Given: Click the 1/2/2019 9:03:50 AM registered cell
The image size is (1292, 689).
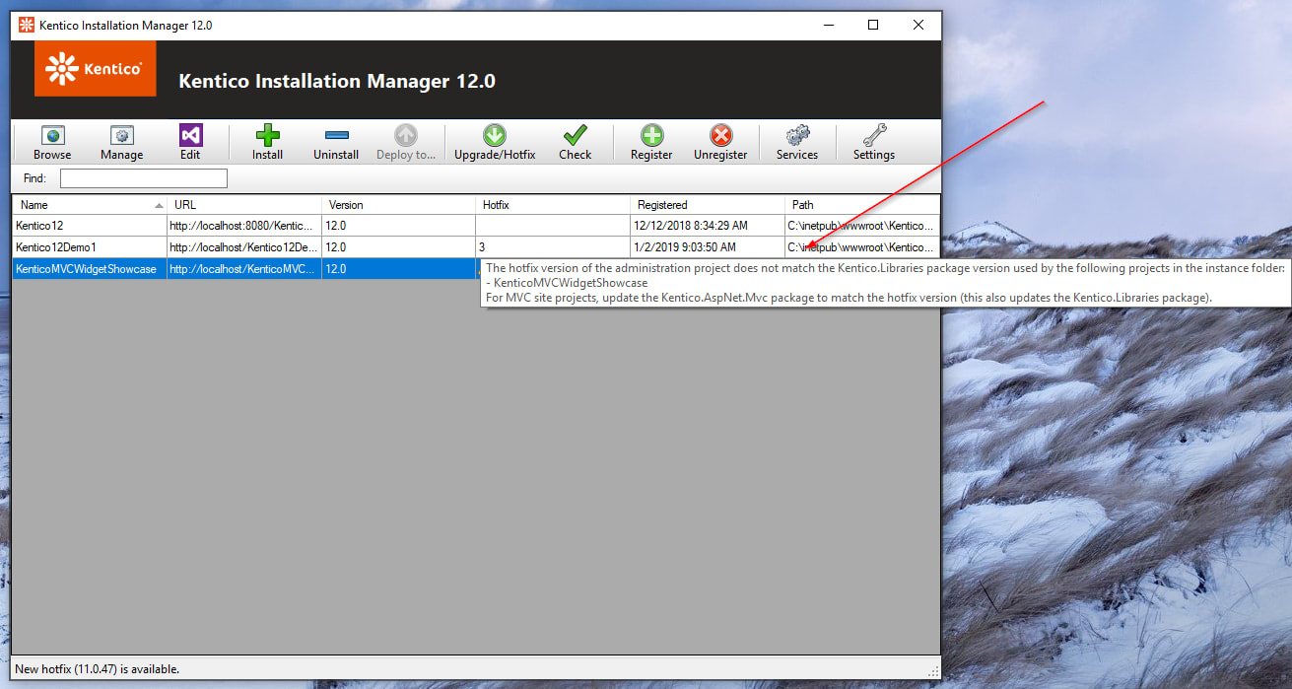Looking at the screenshot, I should pyautogui.click(x=708, y=247).
